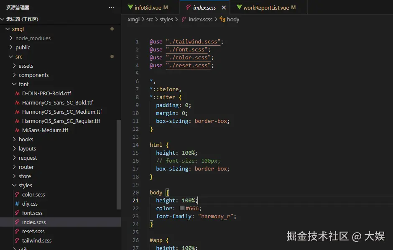Close the index.scss editor tab
This screenshot has width=393, height=250.
click(x=224, y=8)
